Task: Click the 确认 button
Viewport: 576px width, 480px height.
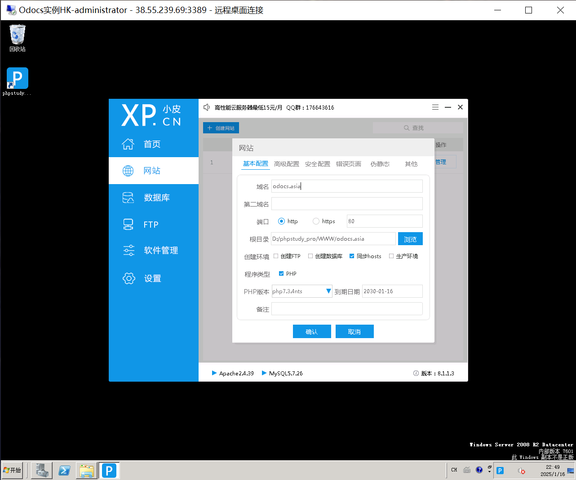Action: (312, 332)
